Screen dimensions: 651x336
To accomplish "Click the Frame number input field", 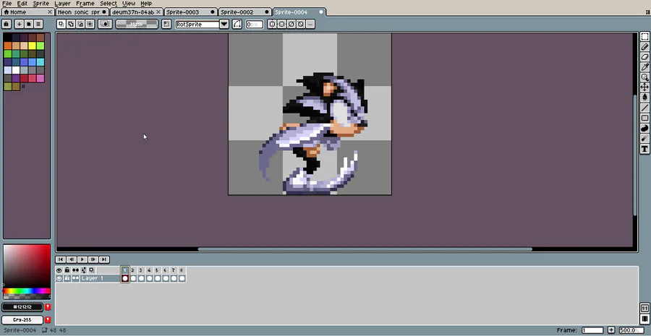I will tap(592, 330).
